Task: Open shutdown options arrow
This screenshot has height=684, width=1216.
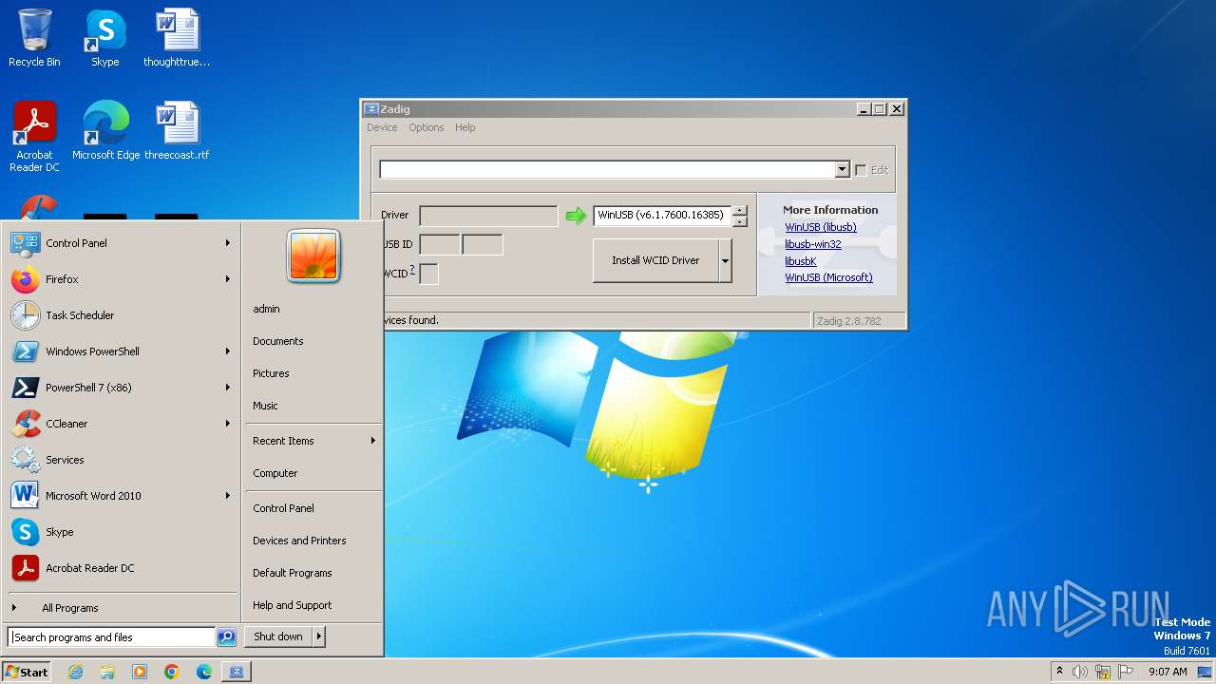Action: point(319,636)
